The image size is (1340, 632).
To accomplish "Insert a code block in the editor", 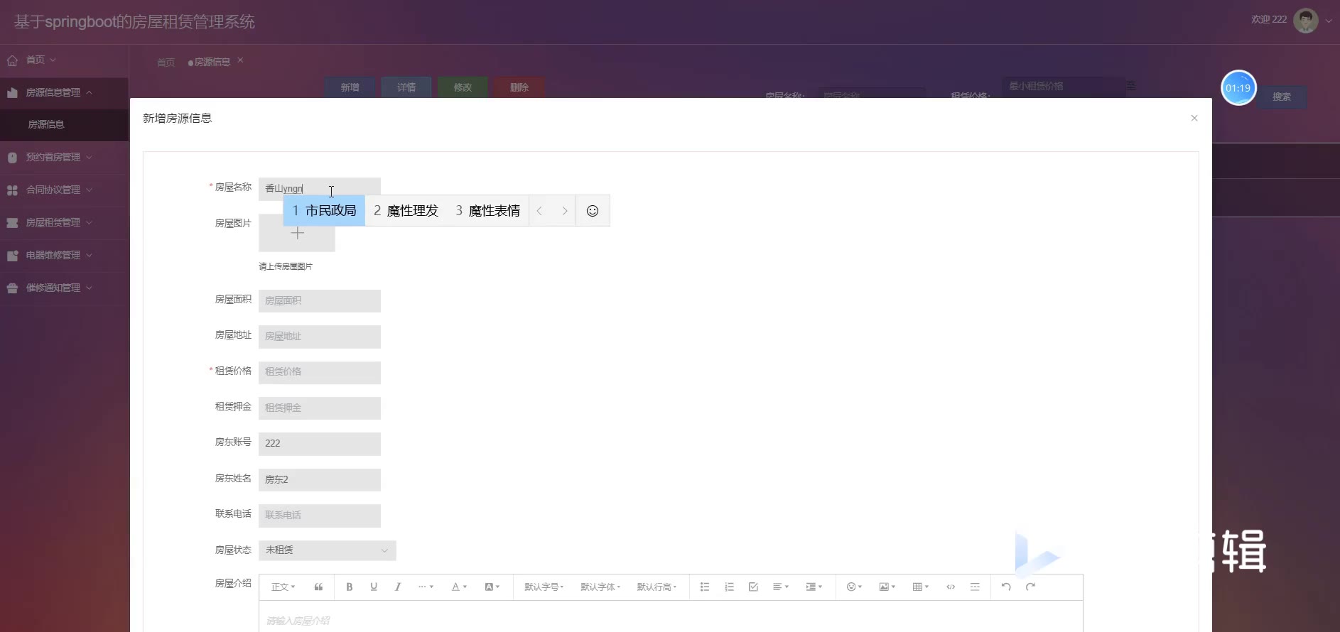I will point(951,587).
